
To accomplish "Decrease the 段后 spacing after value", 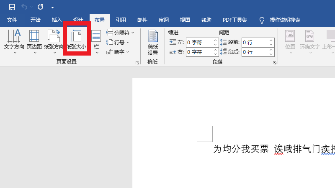I will 271,54.
